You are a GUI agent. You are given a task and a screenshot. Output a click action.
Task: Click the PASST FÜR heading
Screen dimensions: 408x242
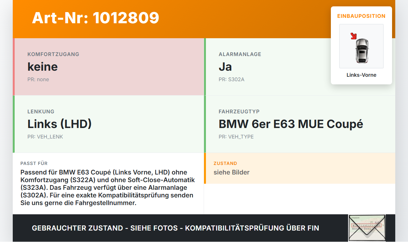coord(34,163)
